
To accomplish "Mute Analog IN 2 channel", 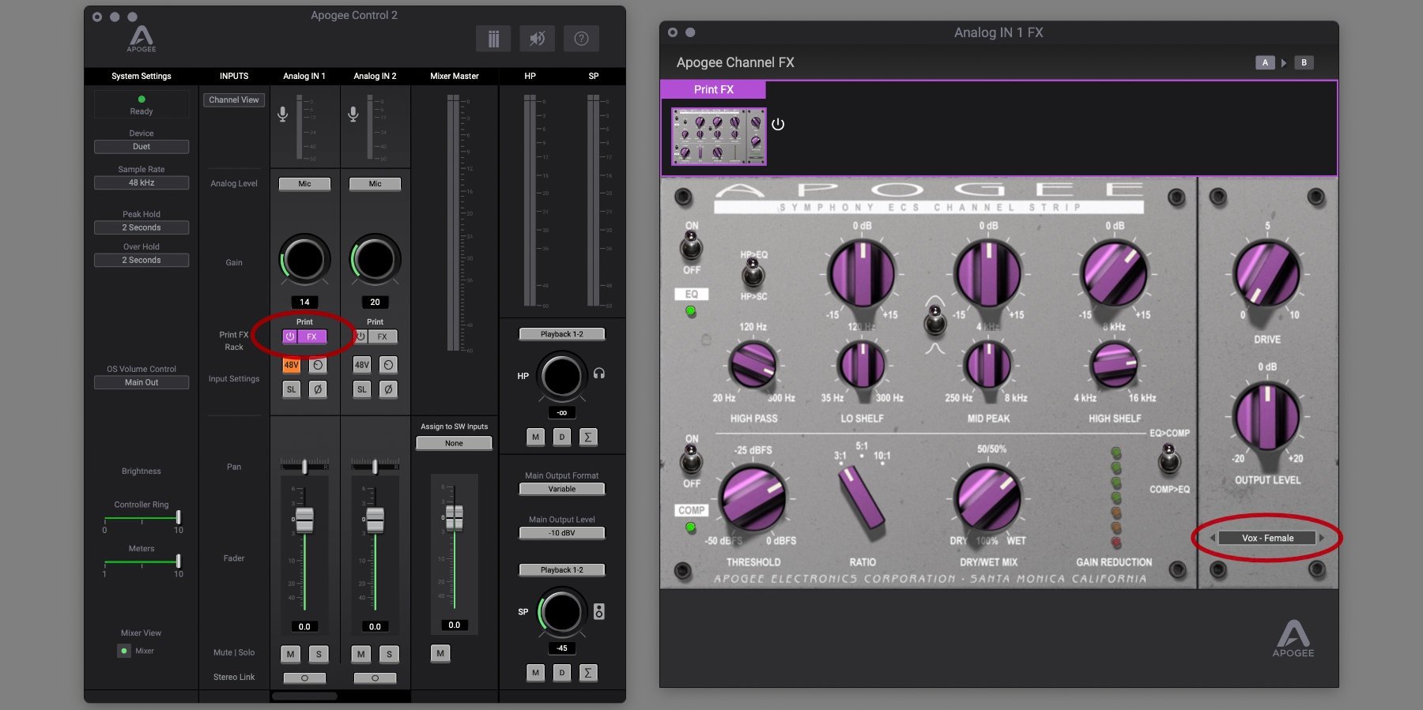I will coord(361,654).
